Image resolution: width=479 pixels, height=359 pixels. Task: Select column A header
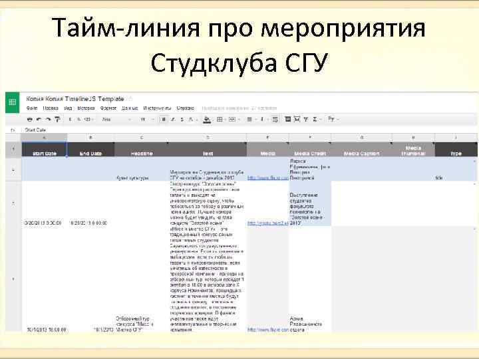(44, 138)
